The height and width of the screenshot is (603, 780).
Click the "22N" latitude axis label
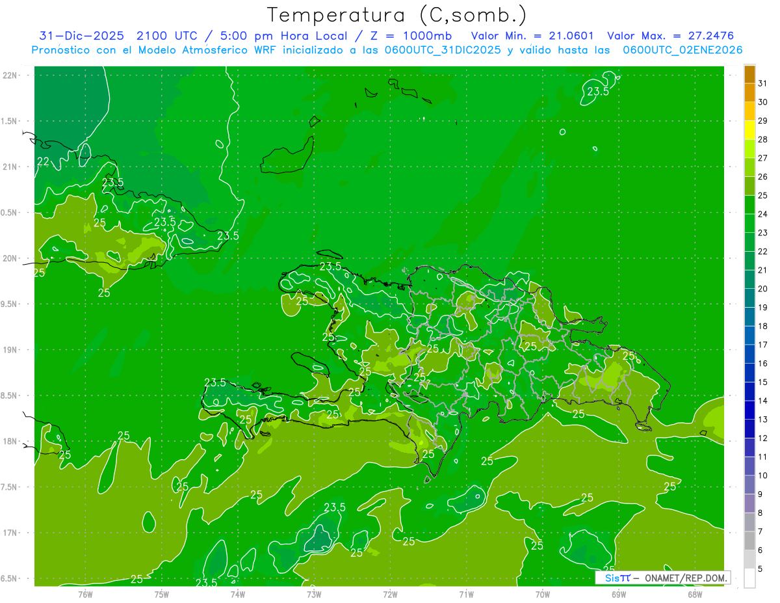10,75
